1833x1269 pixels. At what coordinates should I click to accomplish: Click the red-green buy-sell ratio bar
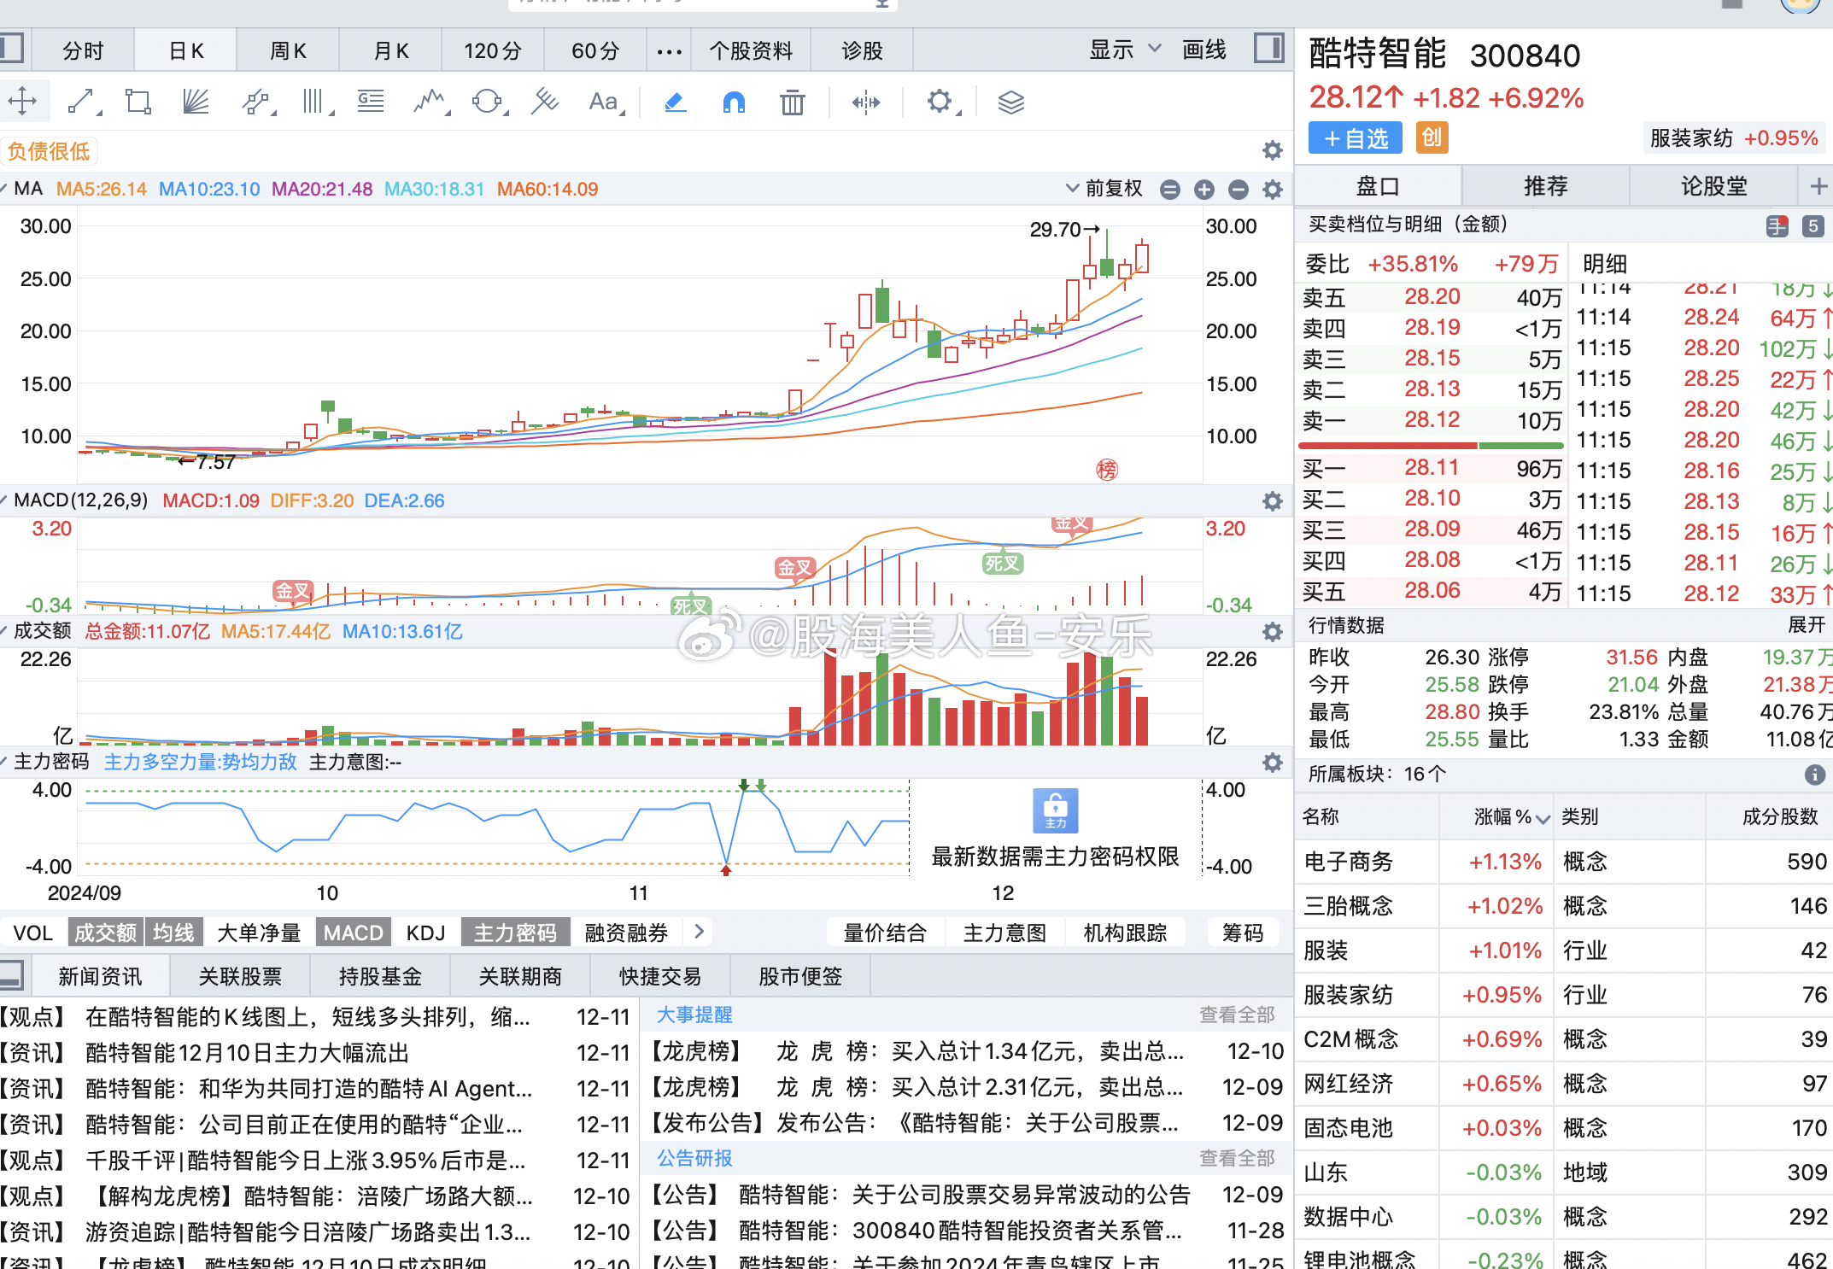(1430, 445)
